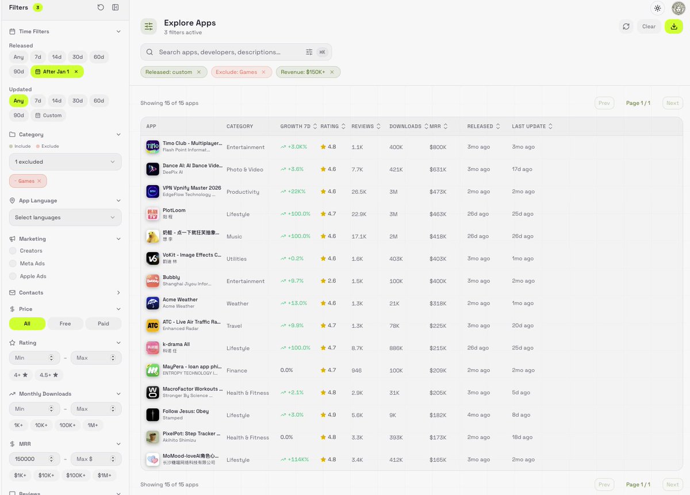This screenshot has width=690, height=495.
Task: Sort table by Reviews column
Action: tap(366, 126)
